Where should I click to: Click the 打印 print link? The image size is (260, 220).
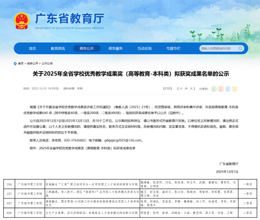(x=167, y=88)
